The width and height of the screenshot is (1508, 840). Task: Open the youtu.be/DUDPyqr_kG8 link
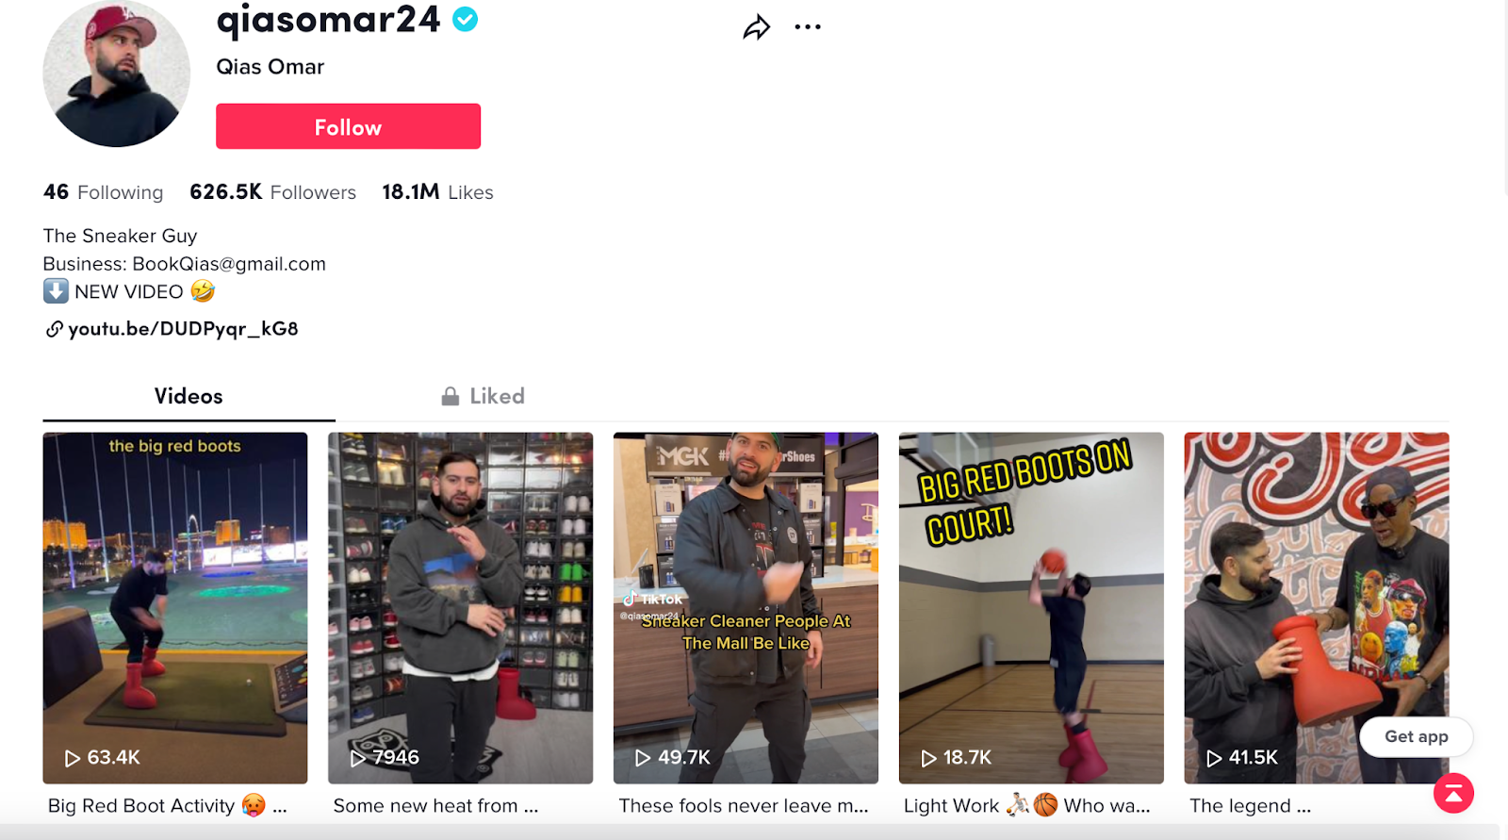183,329
